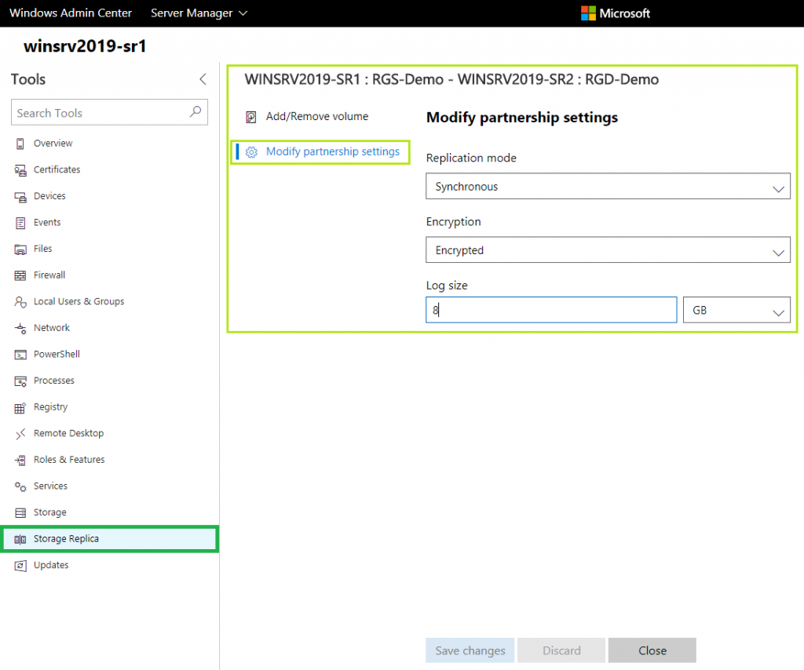Open the Registry tool icon
This screenshot has width=804, height=670.
pos(20,406)
